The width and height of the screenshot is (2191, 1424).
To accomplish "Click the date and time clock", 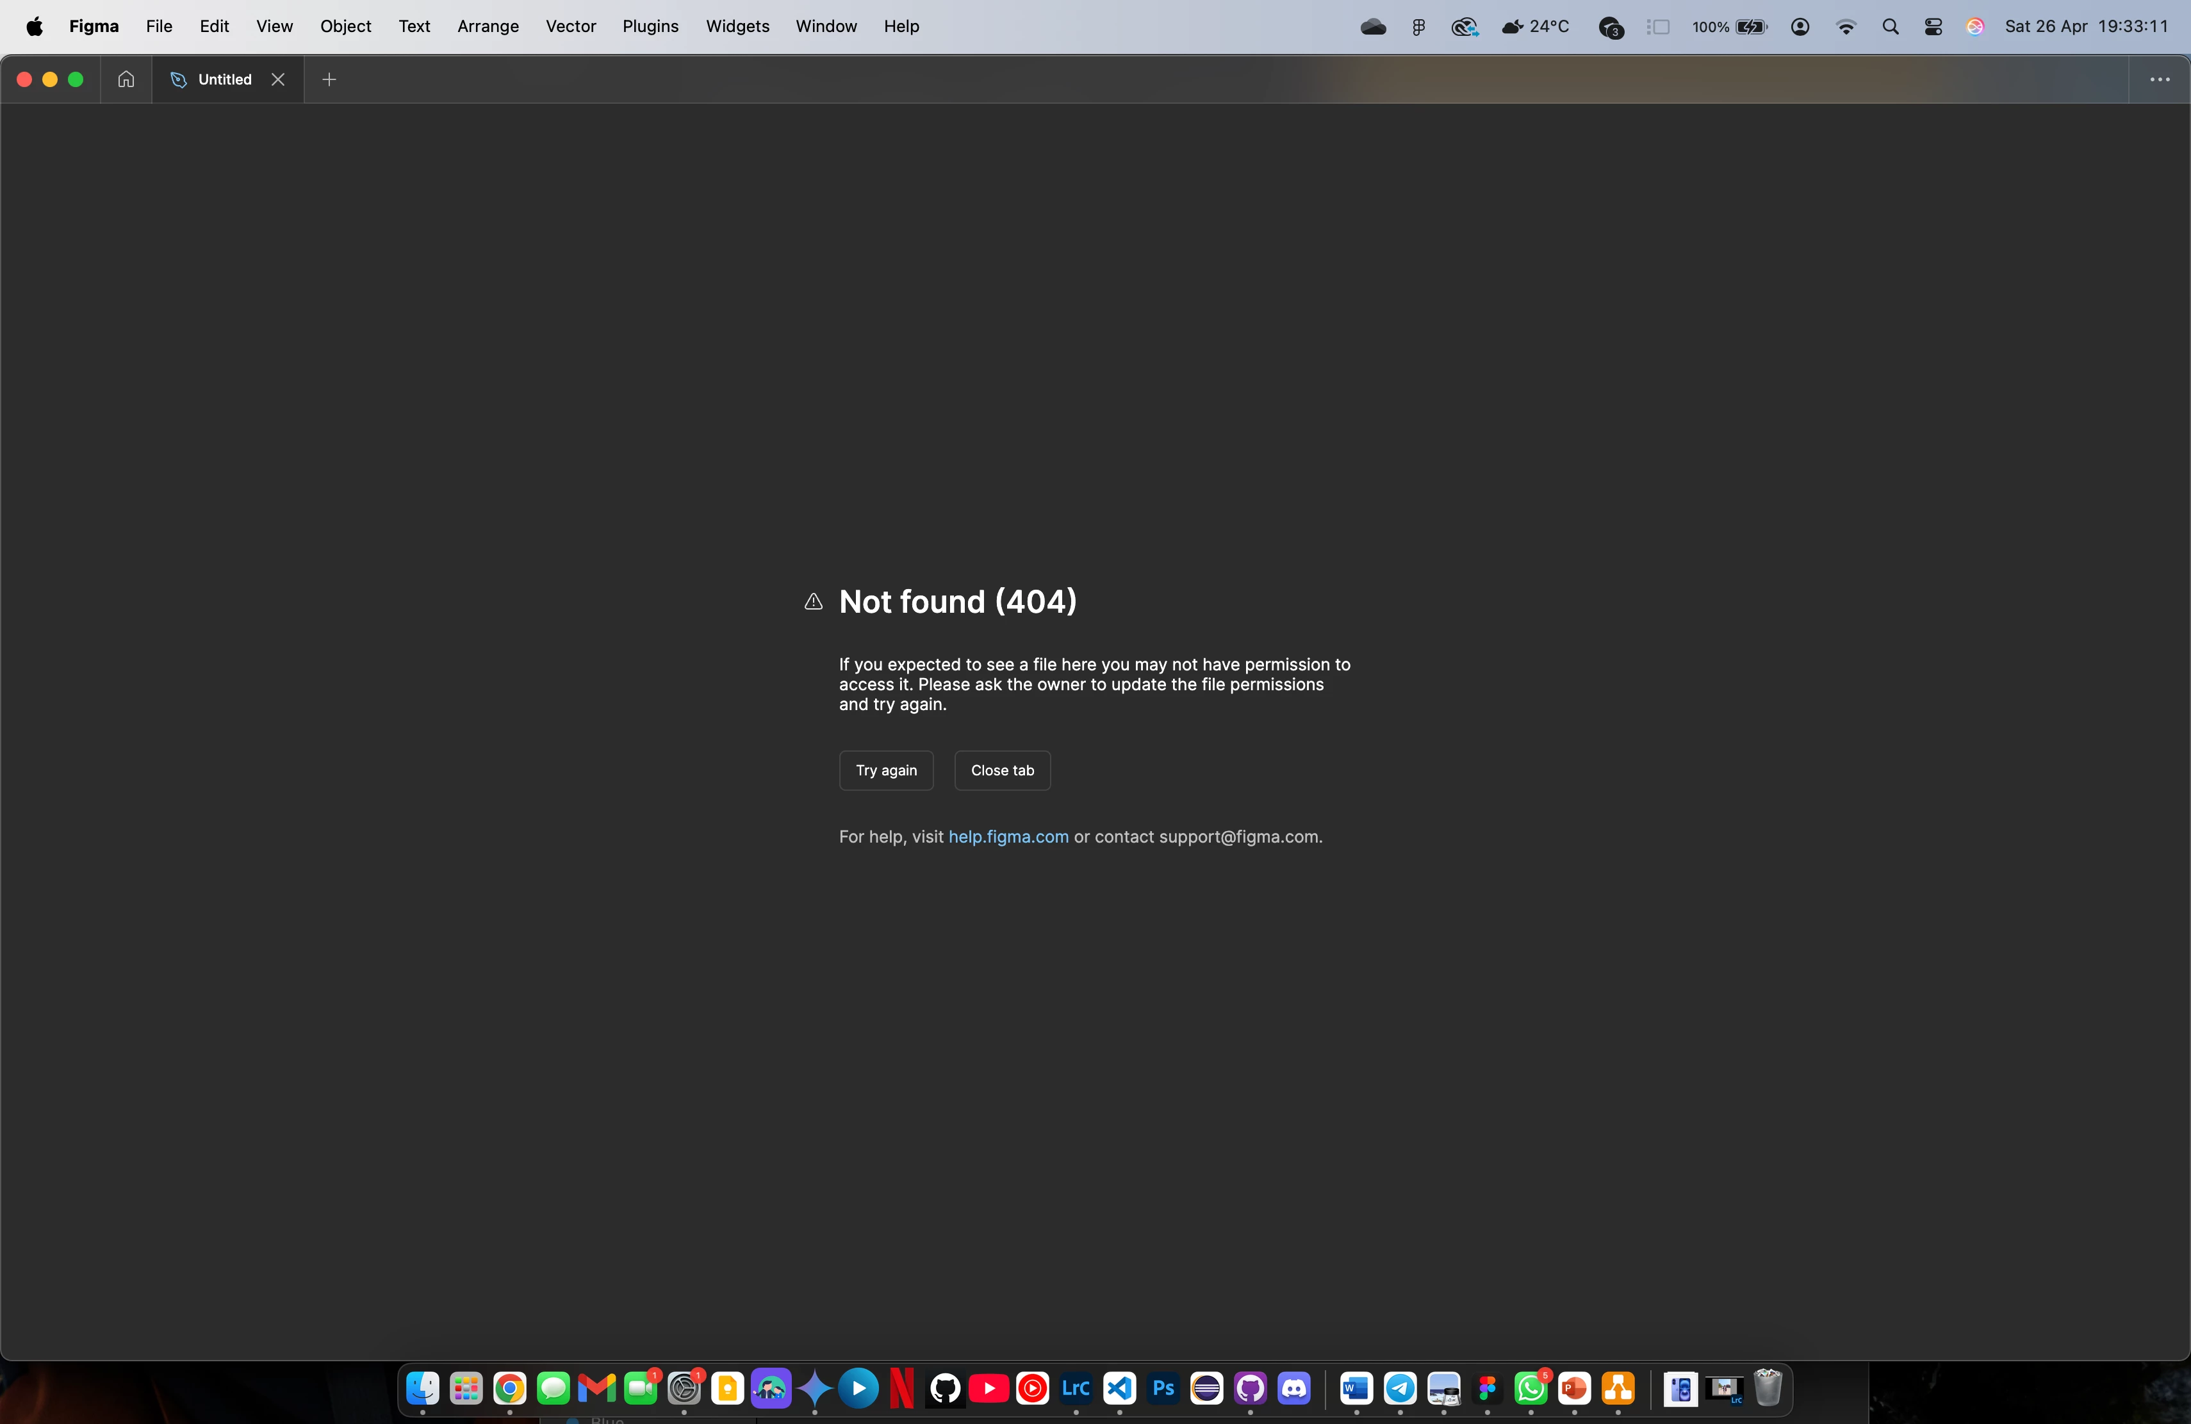I will point(2086,27).
